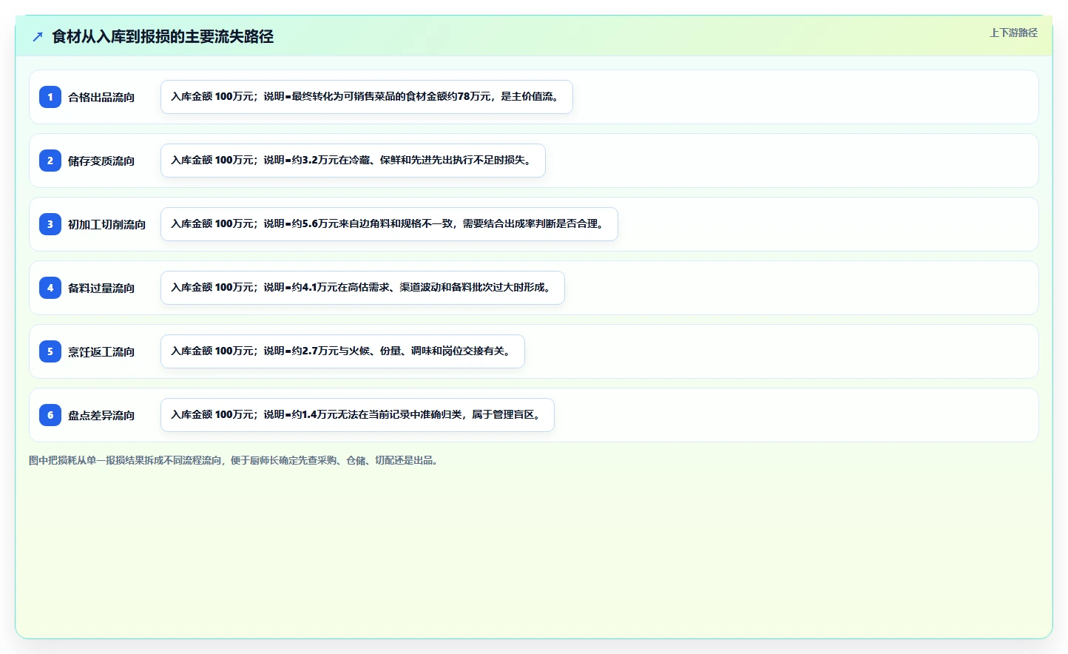The width and height of the screenshot is (1068, 654).
Task: Click the arrow icon beside the title
Action: (38, 36)
